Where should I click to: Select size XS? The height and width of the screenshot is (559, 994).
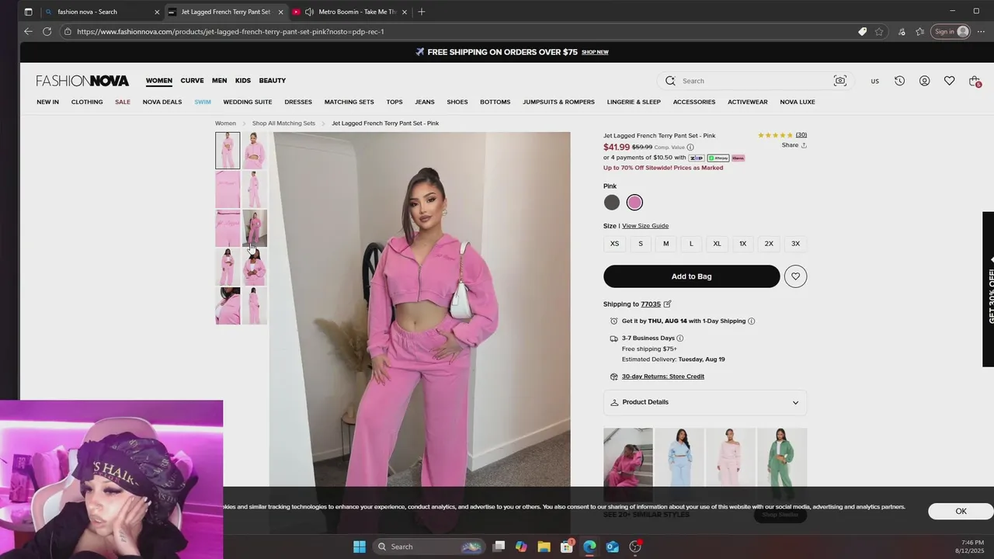tap(614, 244)
